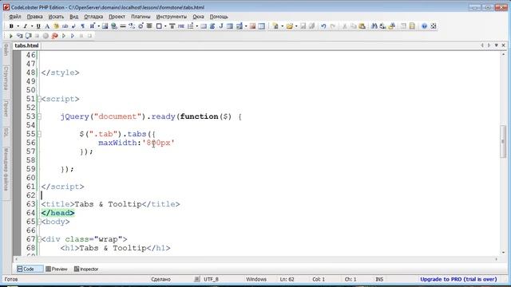Open the Проект menu
This screenshot has height=287, width=511.
[x=117, y=17]
